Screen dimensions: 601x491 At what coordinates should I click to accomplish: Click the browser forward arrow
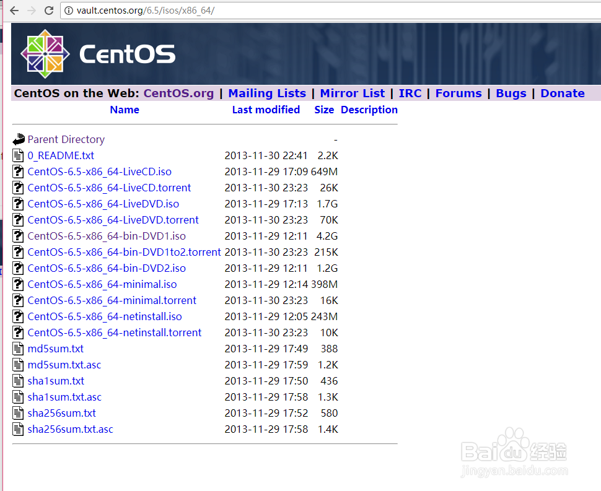click(x=32, y=11)
